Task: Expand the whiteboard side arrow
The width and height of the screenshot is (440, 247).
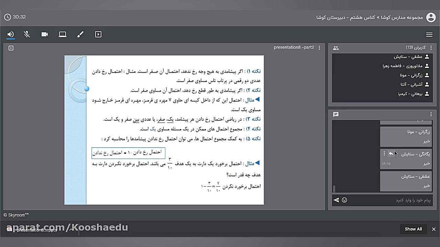Action: 11,48
